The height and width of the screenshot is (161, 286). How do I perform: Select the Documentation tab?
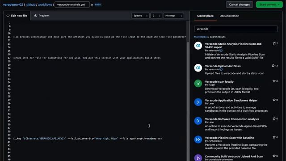click(229, 16)
